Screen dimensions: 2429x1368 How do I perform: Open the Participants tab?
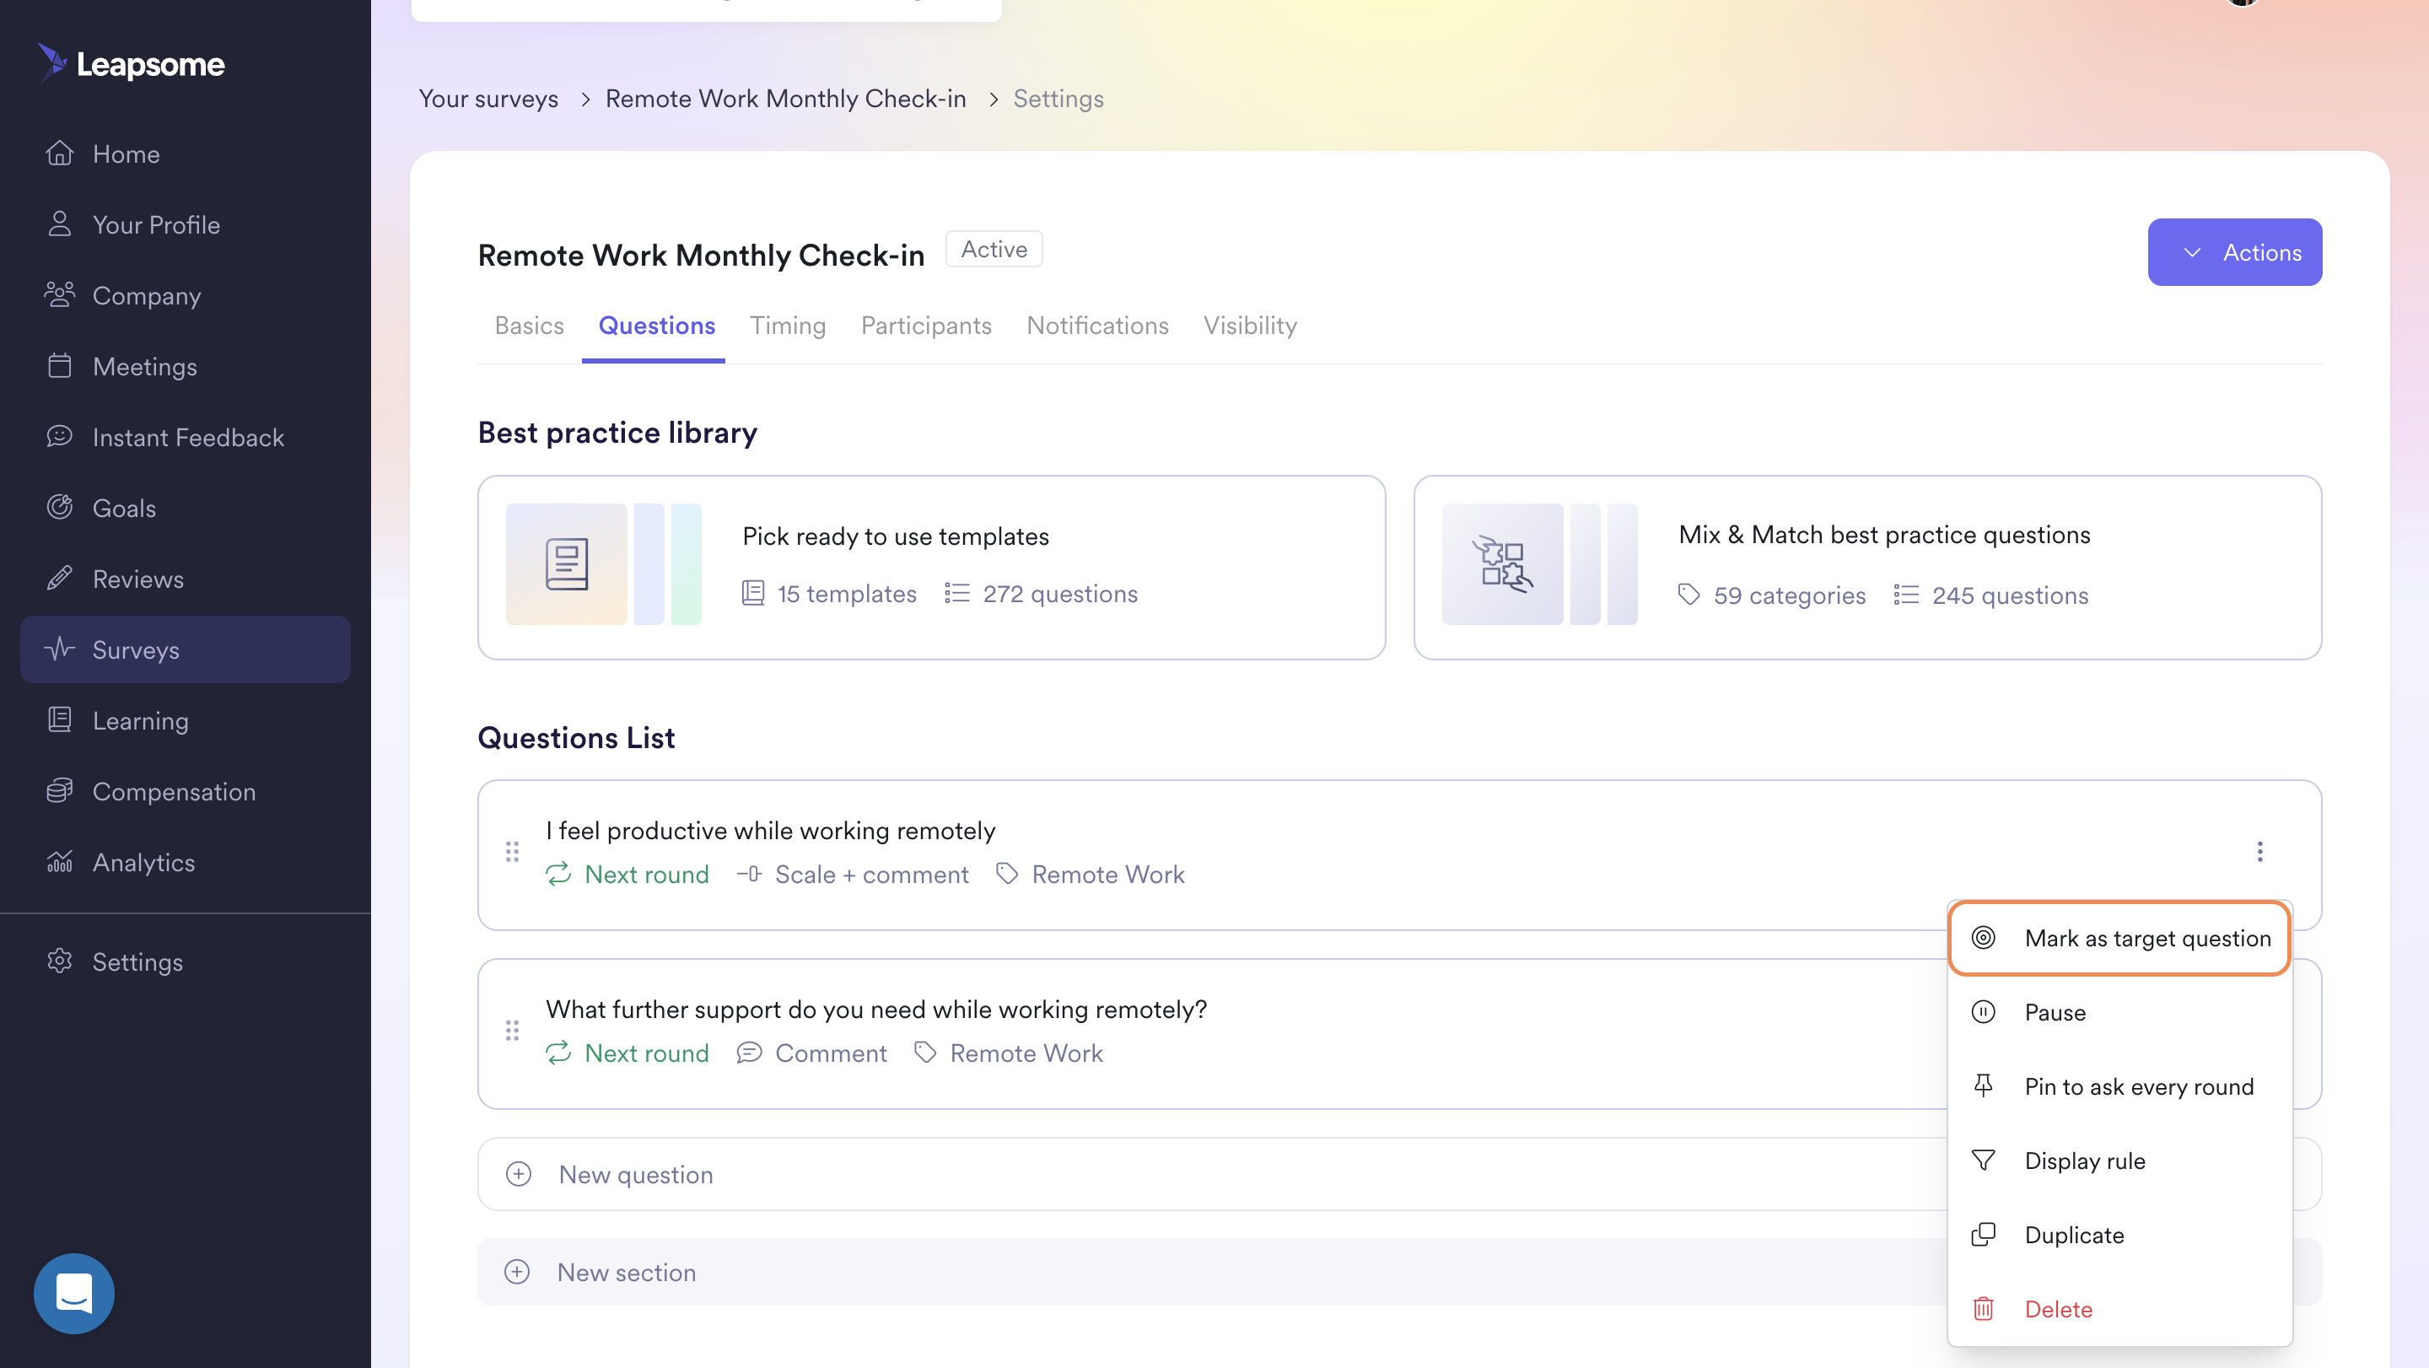click(926, 326)
